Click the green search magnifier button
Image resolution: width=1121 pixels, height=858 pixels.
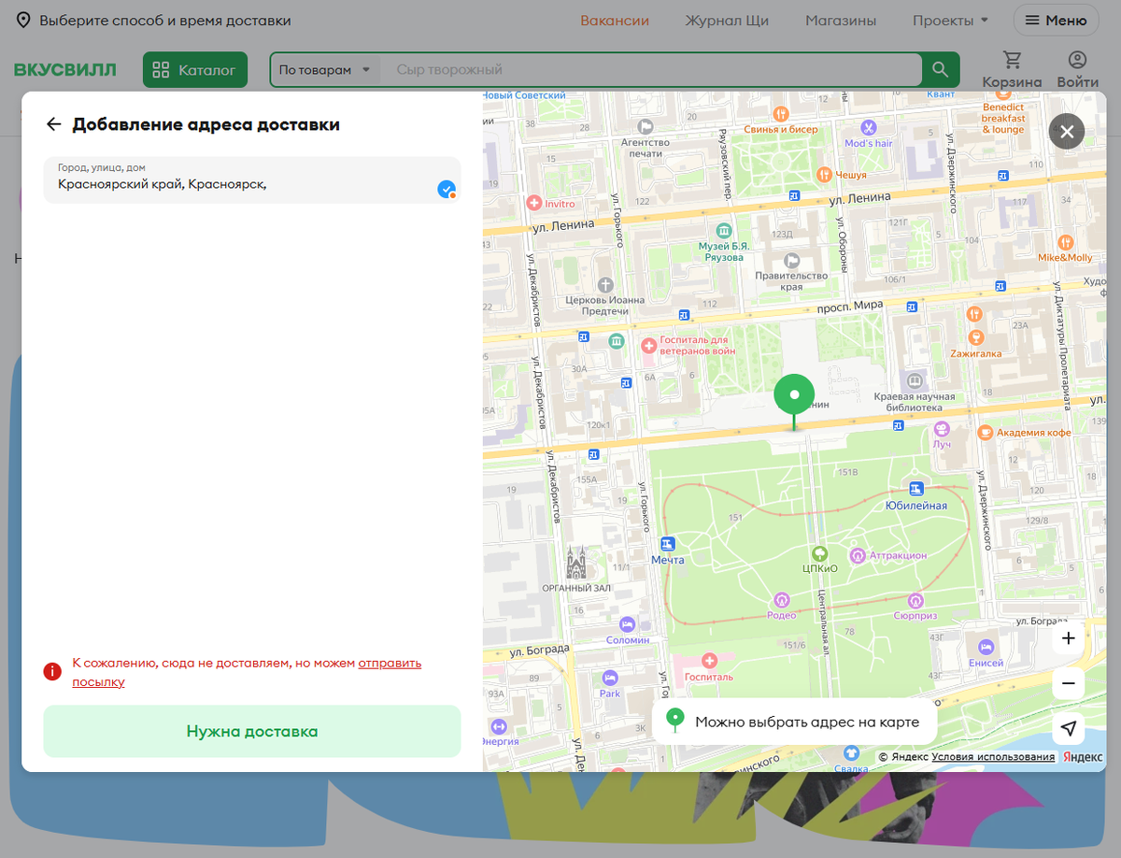(x=940, y=70)
